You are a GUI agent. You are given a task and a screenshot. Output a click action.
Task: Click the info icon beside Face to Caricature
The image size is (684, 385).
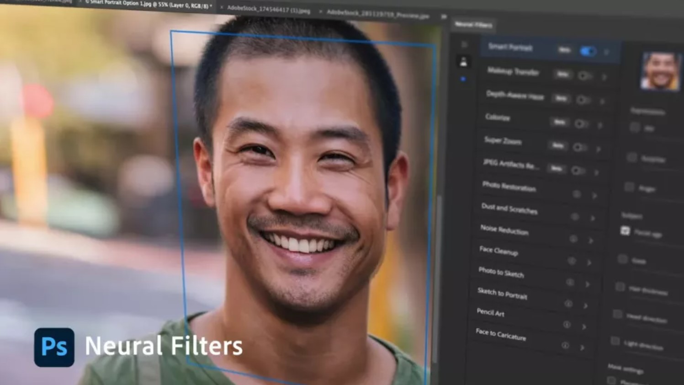565,345
